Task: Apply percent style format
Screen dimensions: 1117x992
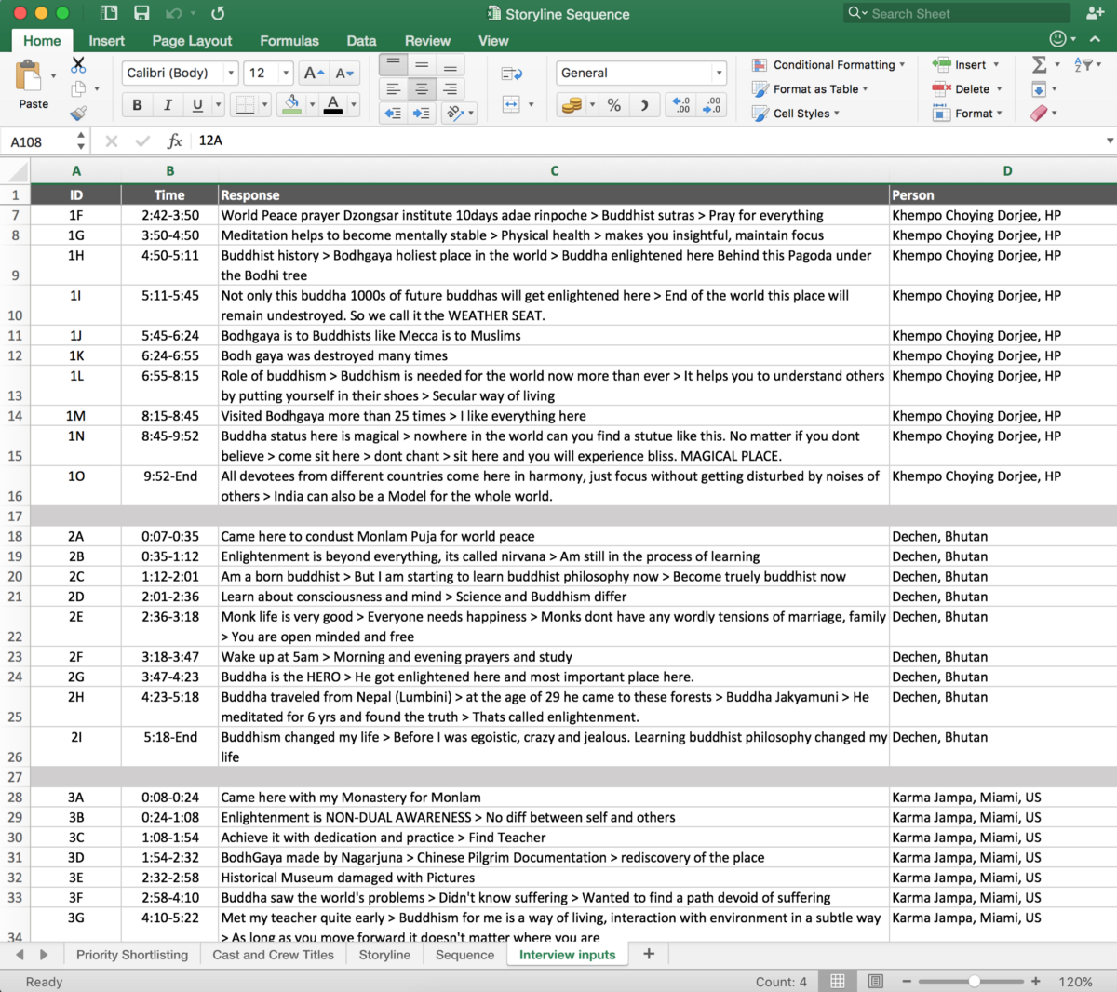Action: click(614, 105)
